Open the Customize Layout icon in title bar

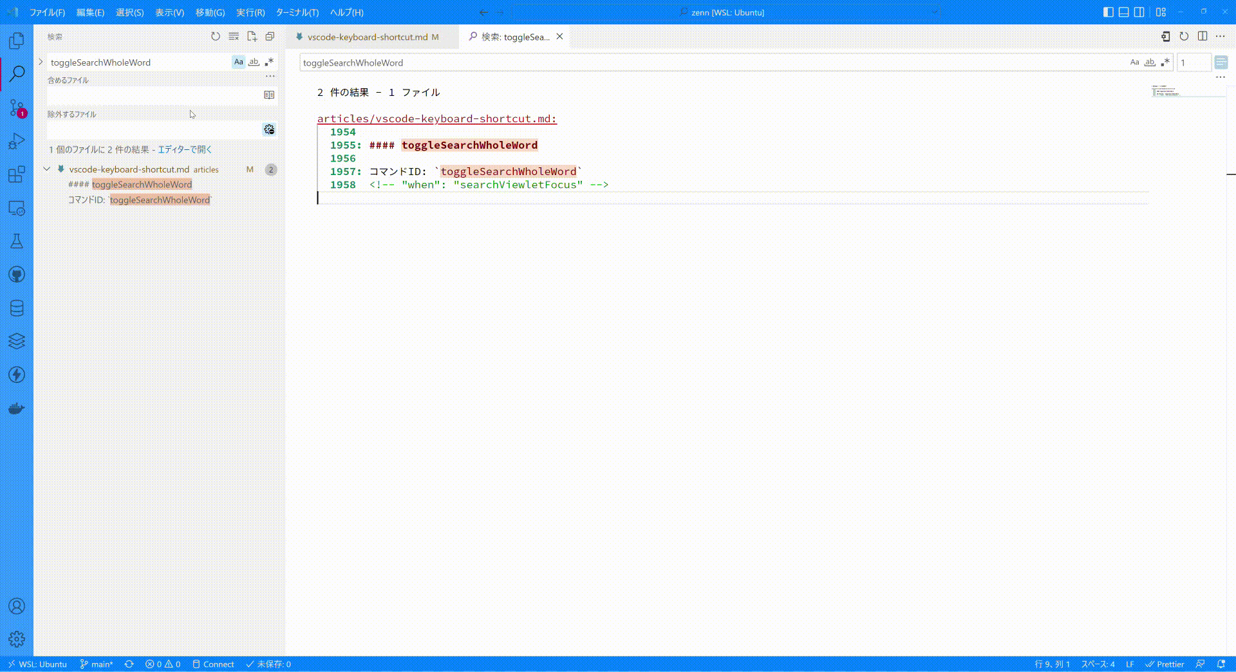(x=1161, y=12)
